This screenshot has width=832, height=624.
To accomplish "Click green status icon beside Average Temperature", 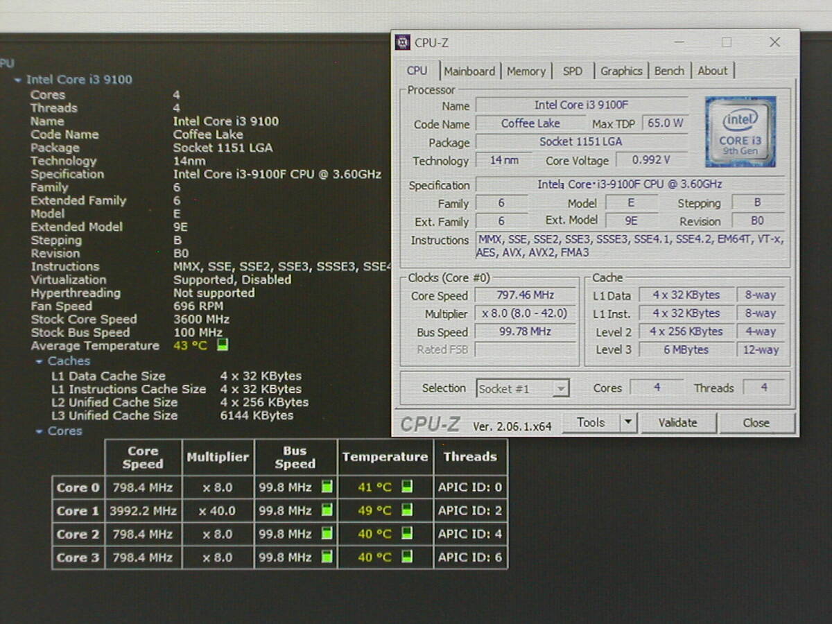I will 223,345.
